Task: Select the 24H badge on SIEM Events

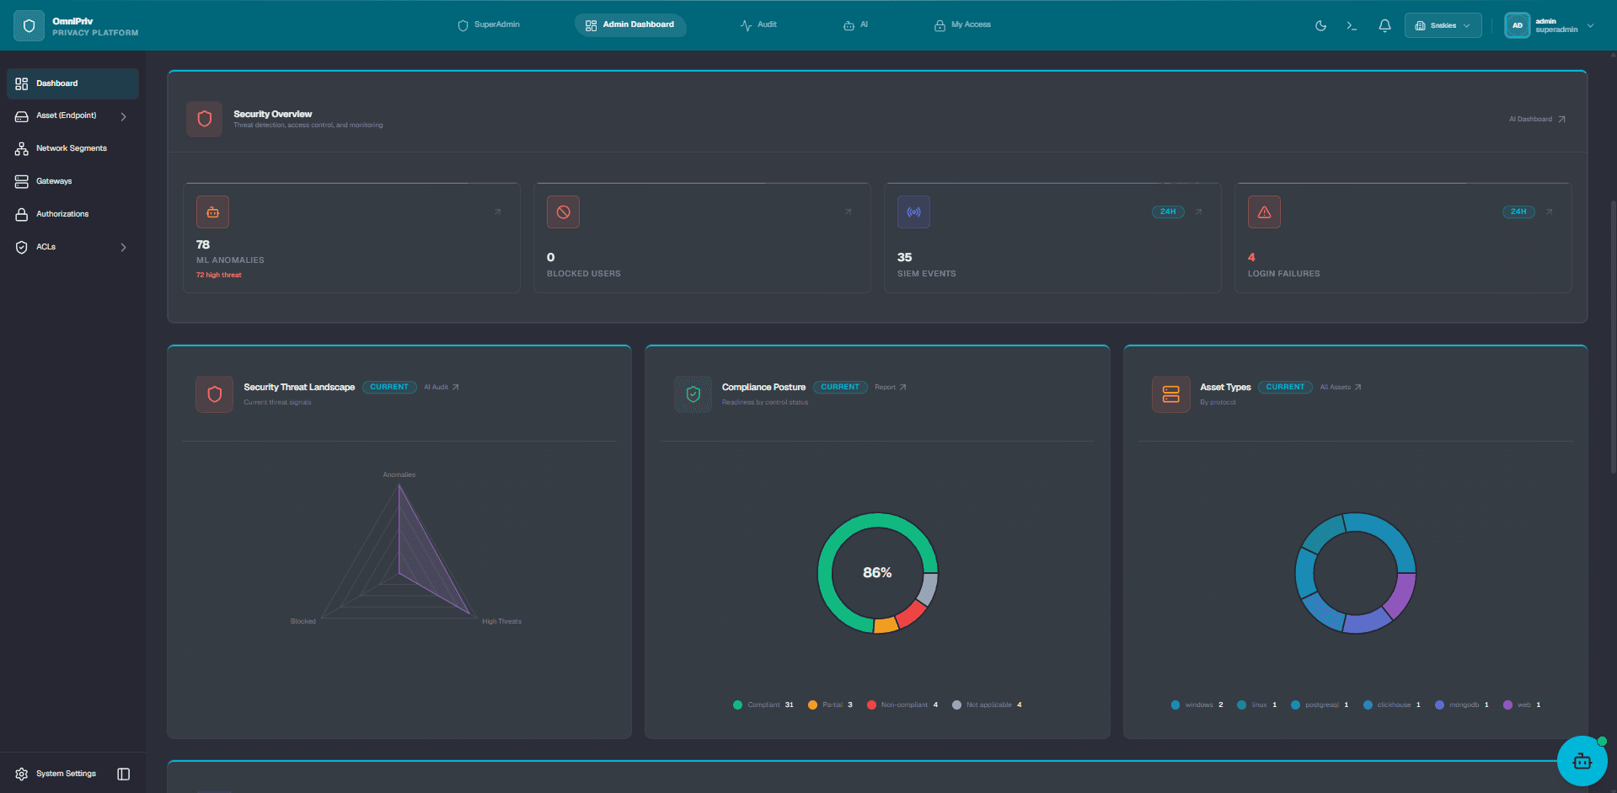Action: tap(1168, 212)
